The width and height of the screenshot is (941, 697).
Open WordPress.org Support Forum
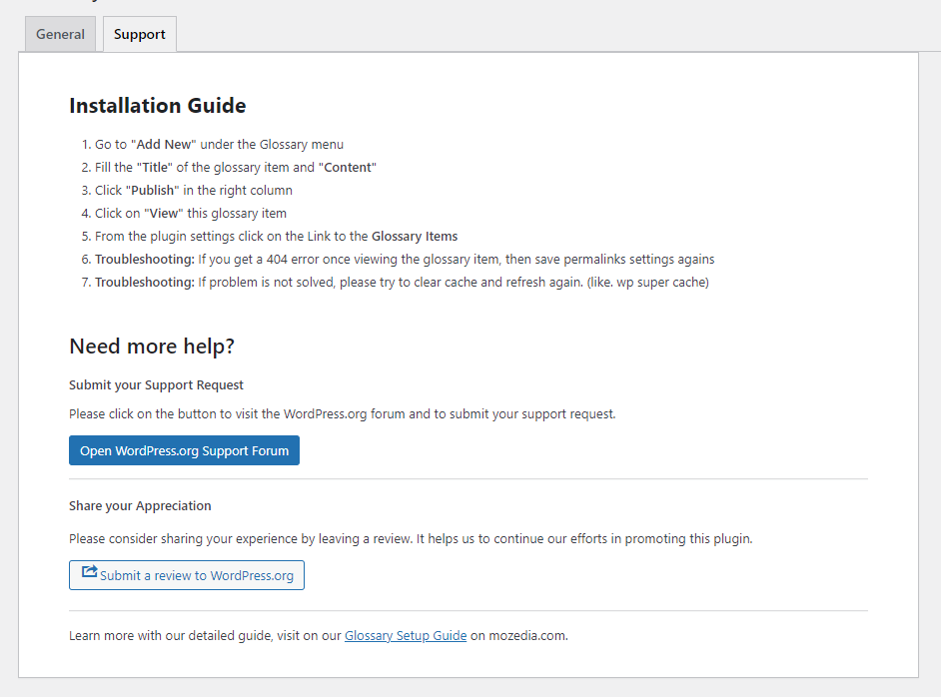point(184,450)
